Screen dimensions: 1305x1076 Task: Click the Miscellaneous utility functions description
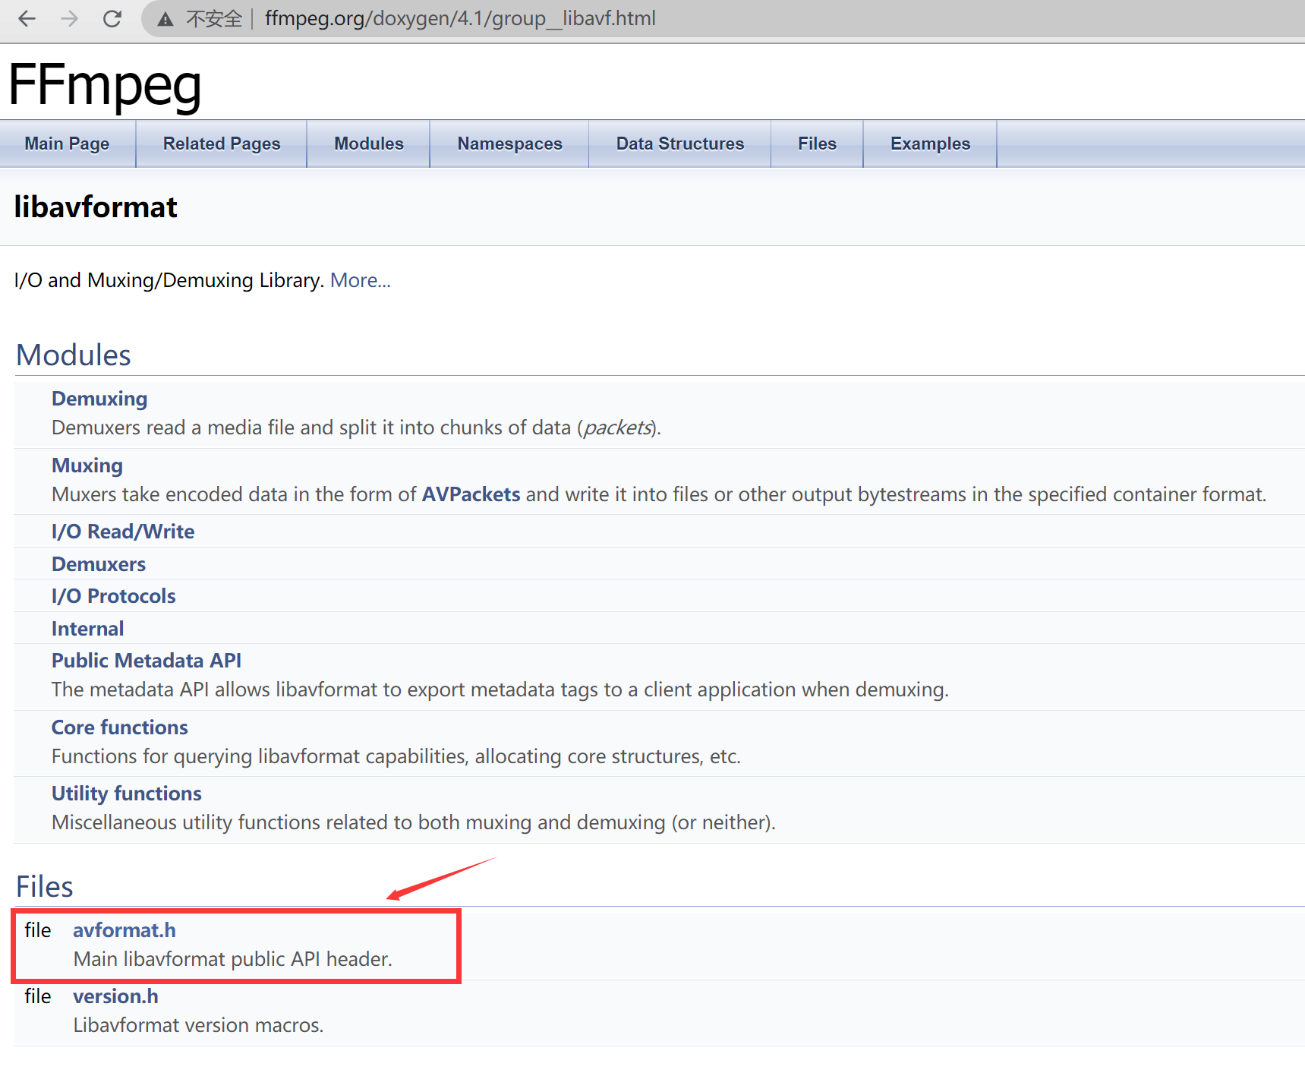[414, 822]
